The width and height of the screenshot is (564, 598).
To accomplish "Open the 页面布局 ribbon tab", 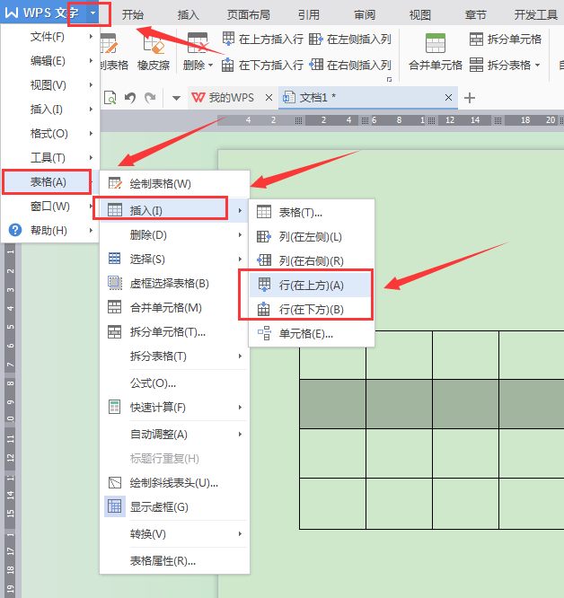I will pyautogui.click(x=249, y=15).
